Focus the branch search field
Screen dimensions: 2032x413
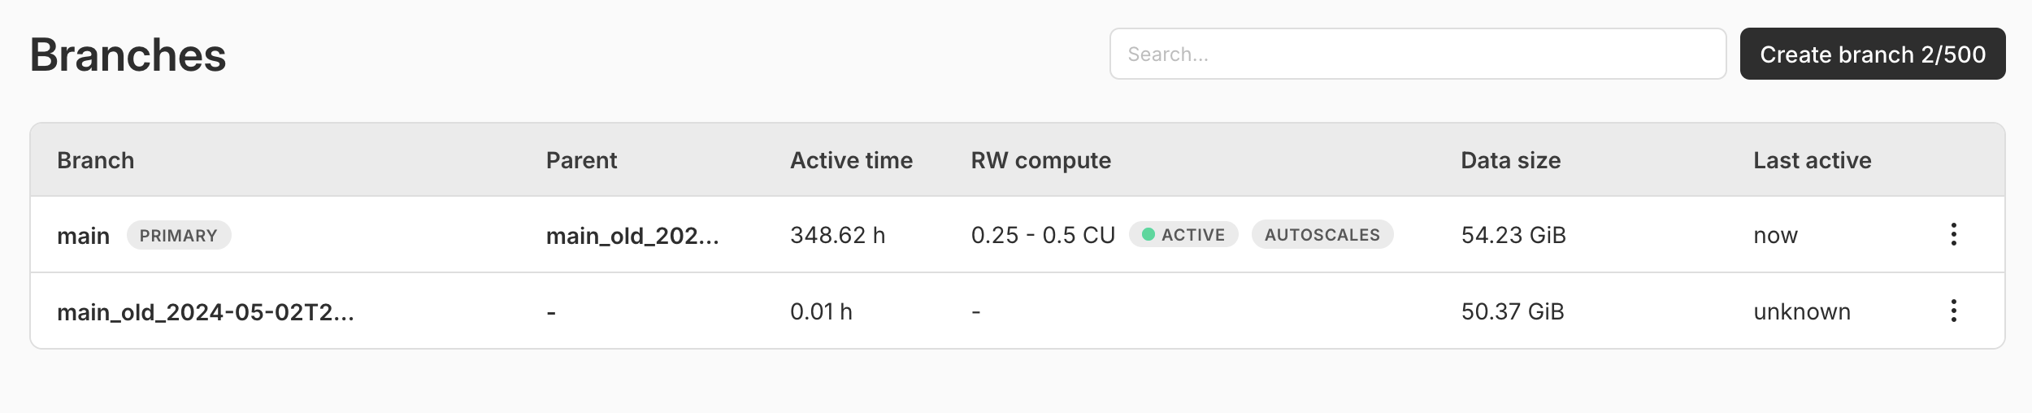1418,54
